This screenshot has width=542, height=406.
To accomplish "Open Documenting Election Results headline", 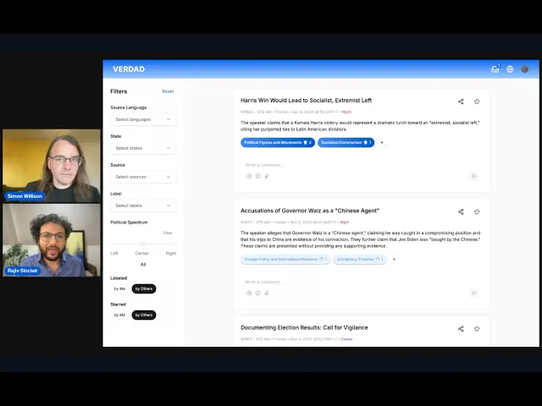I will click(x=304, y=327).
